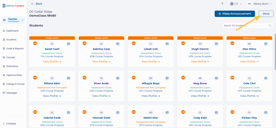This screenshot has height=128, width=276.
Task: Click the SC avatar on Sarah Canf card
Action: [52, 44]
